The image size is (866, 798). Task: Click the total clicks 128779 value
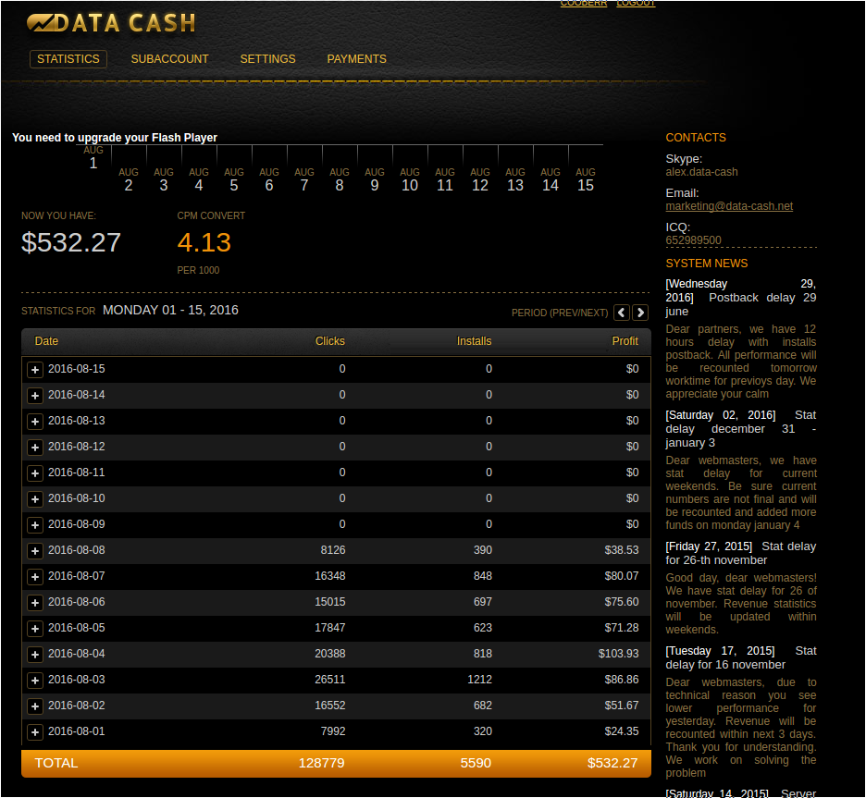point(321,763)
